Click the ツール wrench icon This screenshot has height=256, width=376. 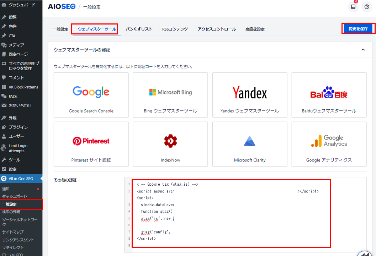pyautogui.click(x=4, y=160)
